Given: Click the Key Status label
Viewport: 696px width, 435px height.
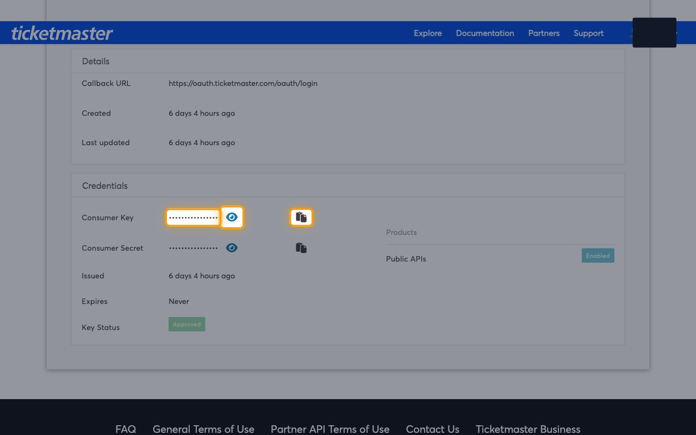Looking at the screenshot, I should click(101, 327).
